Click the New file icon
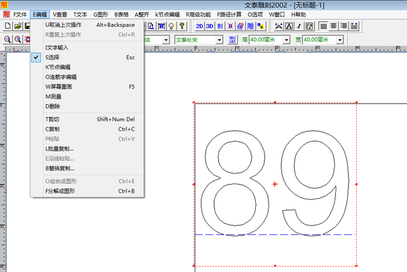Viewport: 407px width, 272px height. click(7, 26)
